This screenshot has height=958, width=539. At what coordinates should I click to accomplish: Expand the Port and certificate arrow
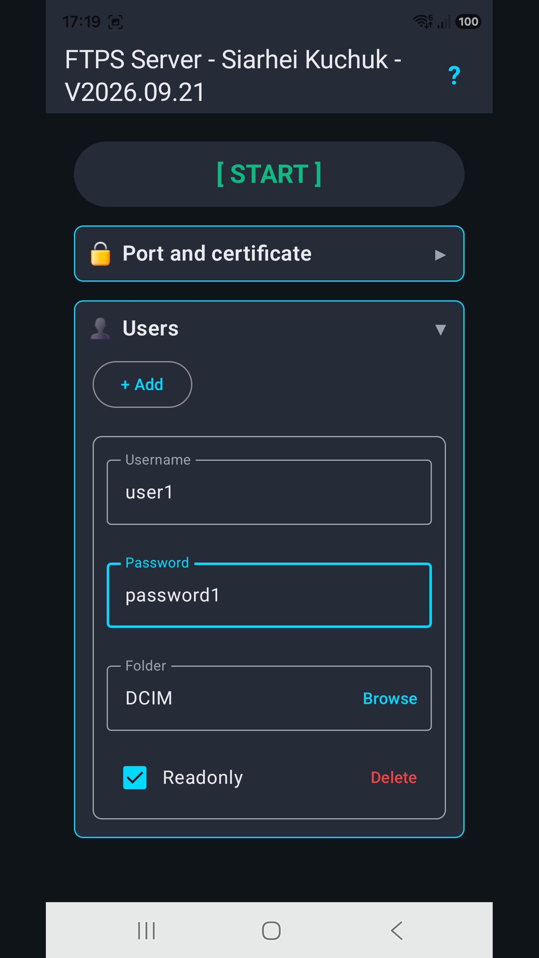(440, 255)
